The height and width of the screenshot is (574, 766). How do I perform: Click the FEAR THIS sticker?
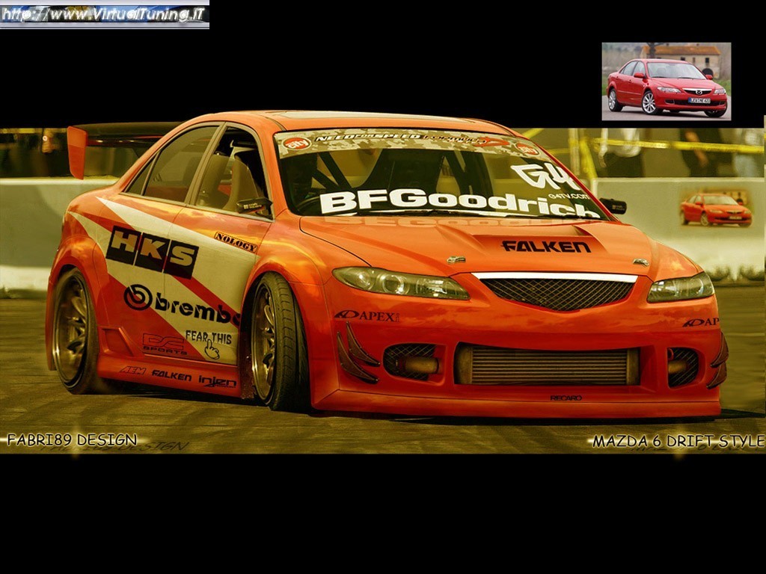[209, 344]
